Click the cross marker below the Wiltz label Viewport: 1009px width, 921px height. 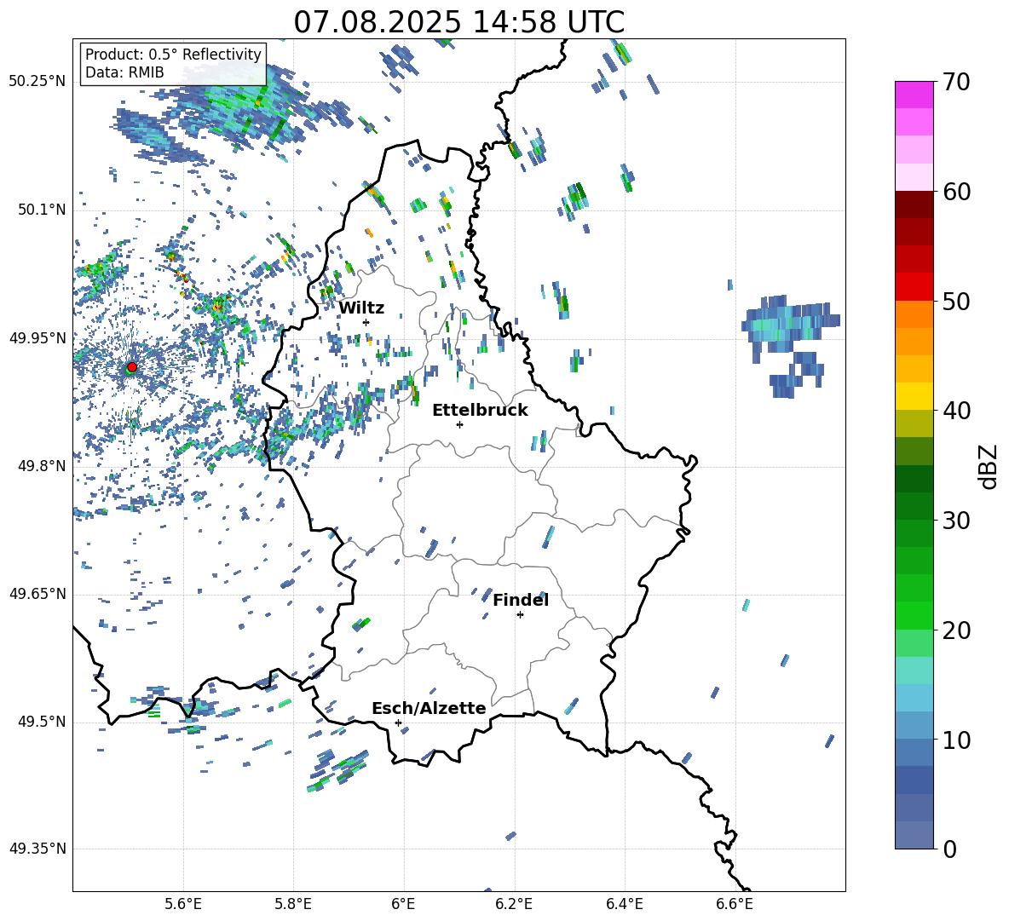(366, 322)
